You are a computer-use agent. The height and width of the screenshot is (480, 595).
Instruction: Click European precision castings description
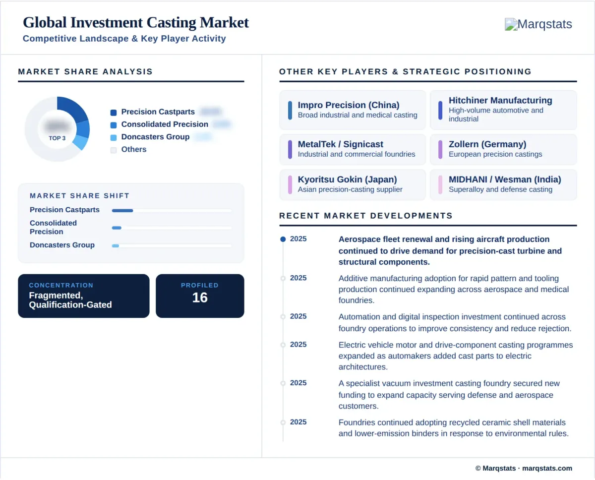(495, 154)
